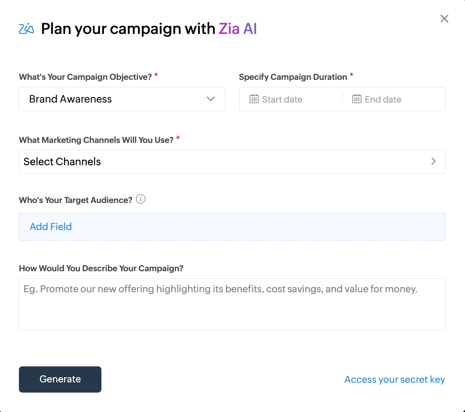This screenshot has width=465, height=412.
Task: Click the "Plan your campaign with Zia AI" heading
Action: pyautogui.click(x=149, y=29)
